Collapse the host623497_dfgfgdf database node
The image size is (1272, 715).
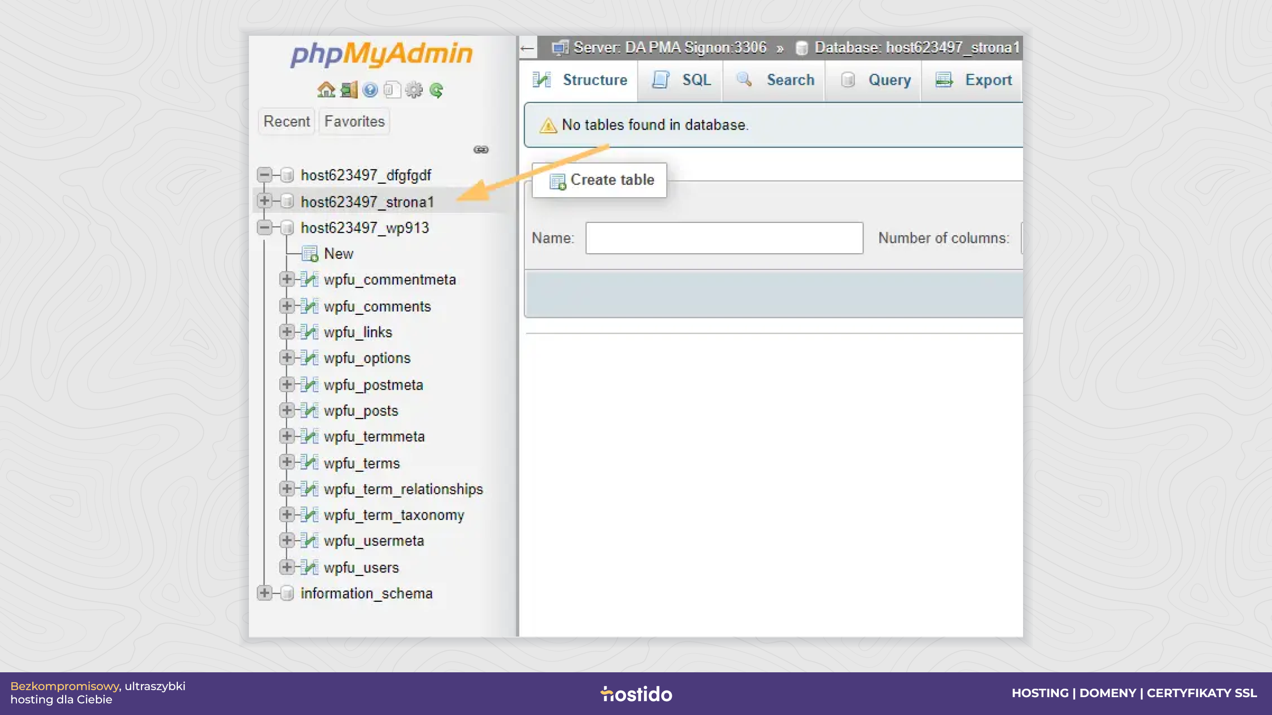[264, 174]
